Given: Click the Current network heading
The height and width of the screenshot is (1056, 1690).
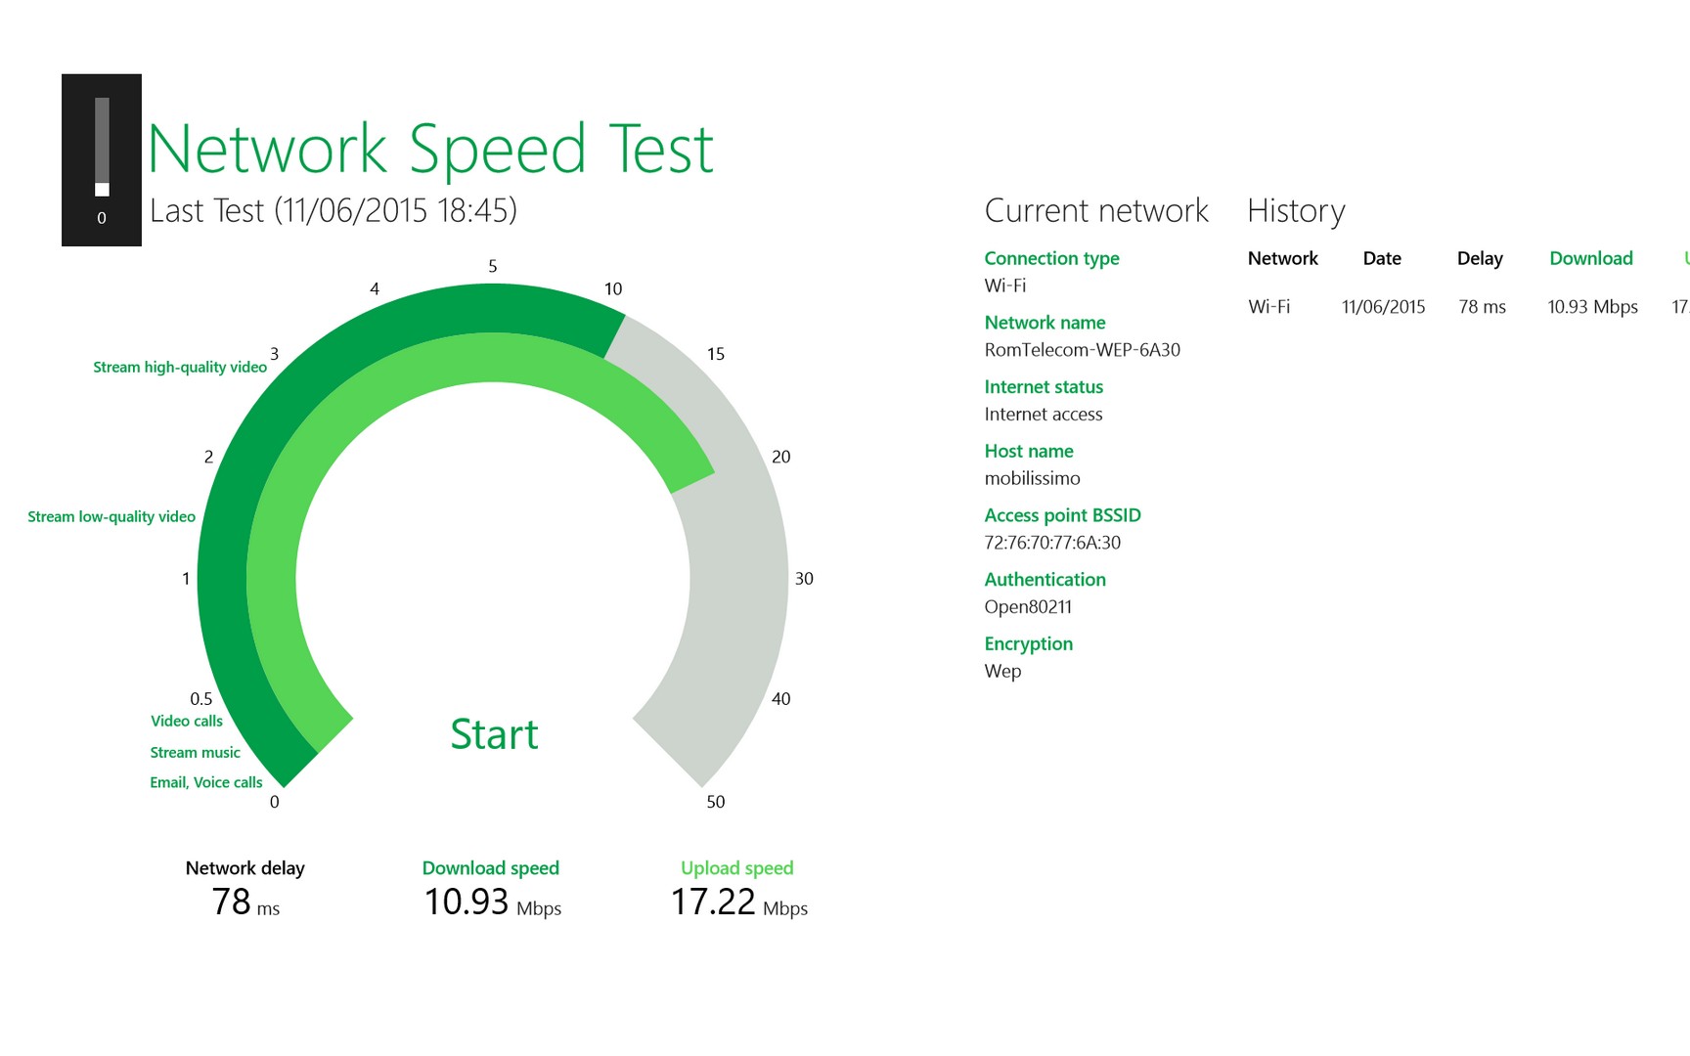Looking at the screenshot, I should (x=1096, y=211).
